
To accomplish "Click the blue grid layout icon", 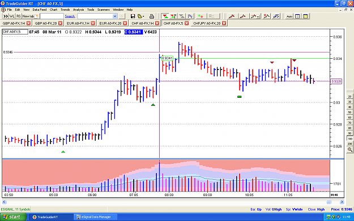I will pos(297,16).
